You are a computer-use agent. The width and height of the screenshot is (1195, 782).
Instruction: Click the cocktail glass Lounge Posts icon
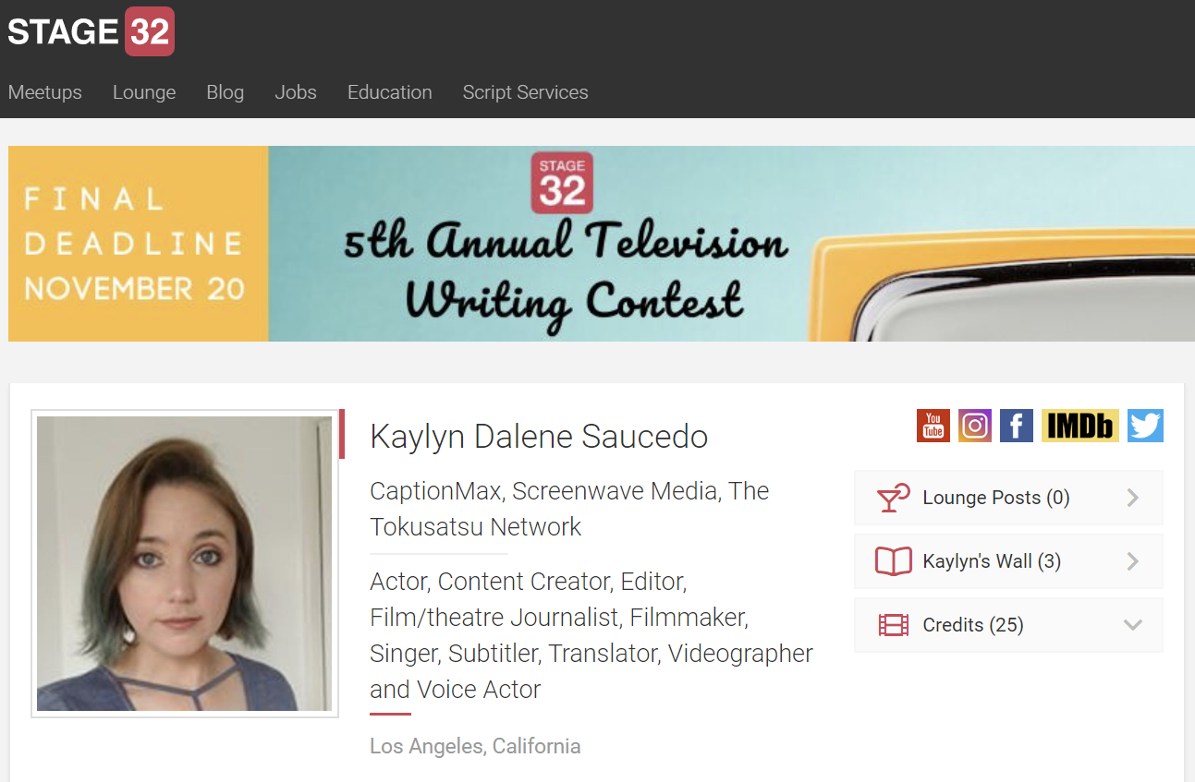coord(893,498)
